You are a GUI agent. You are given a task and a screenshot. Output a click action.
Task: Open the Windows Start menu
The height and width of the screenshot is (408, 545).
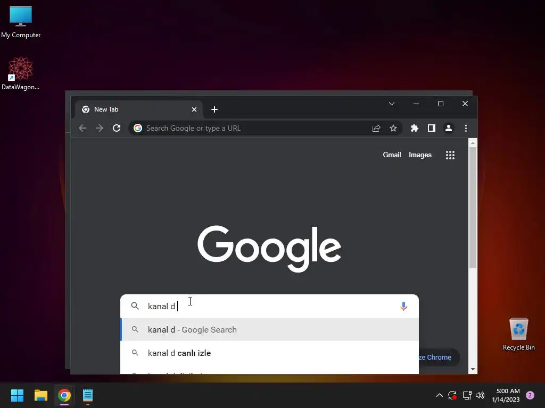coord(17,395)
